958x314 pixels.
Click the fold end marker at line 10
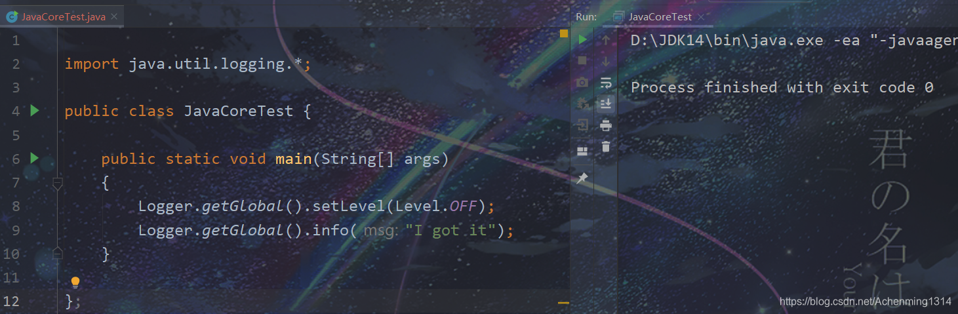click(x=58, y=252)
